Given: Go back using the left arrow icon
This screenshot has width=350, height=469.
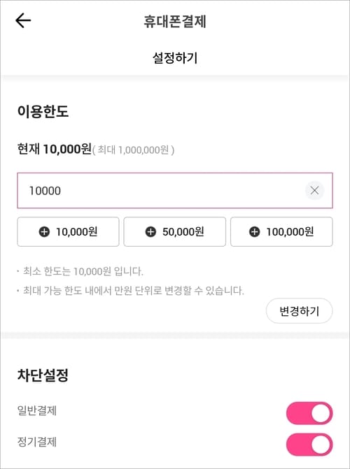Looking at the screenshot, I should pyautogui.click(x=23, y=21).
